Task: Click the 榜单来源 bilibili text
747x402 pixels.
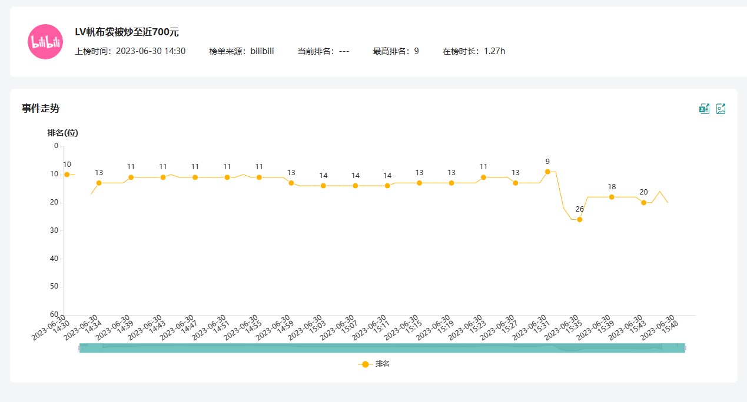Action: tap(241, 51)
